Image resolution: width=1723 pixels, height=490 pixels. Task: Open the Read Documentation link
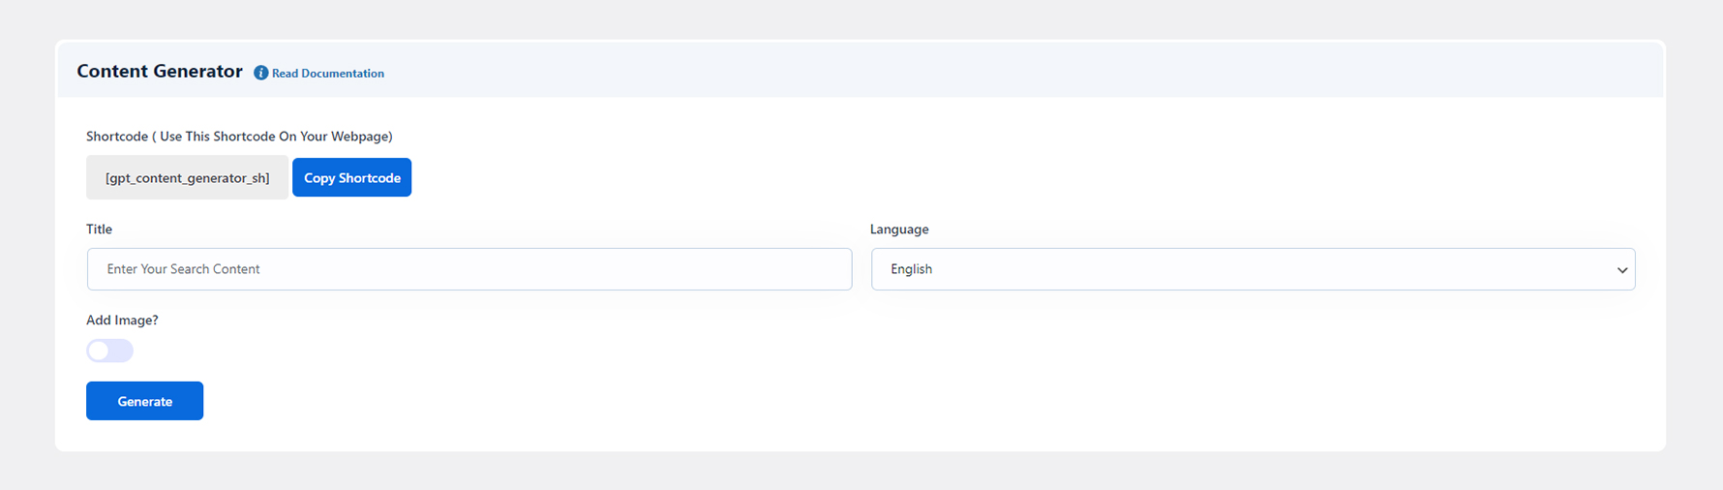click(327, 74)
